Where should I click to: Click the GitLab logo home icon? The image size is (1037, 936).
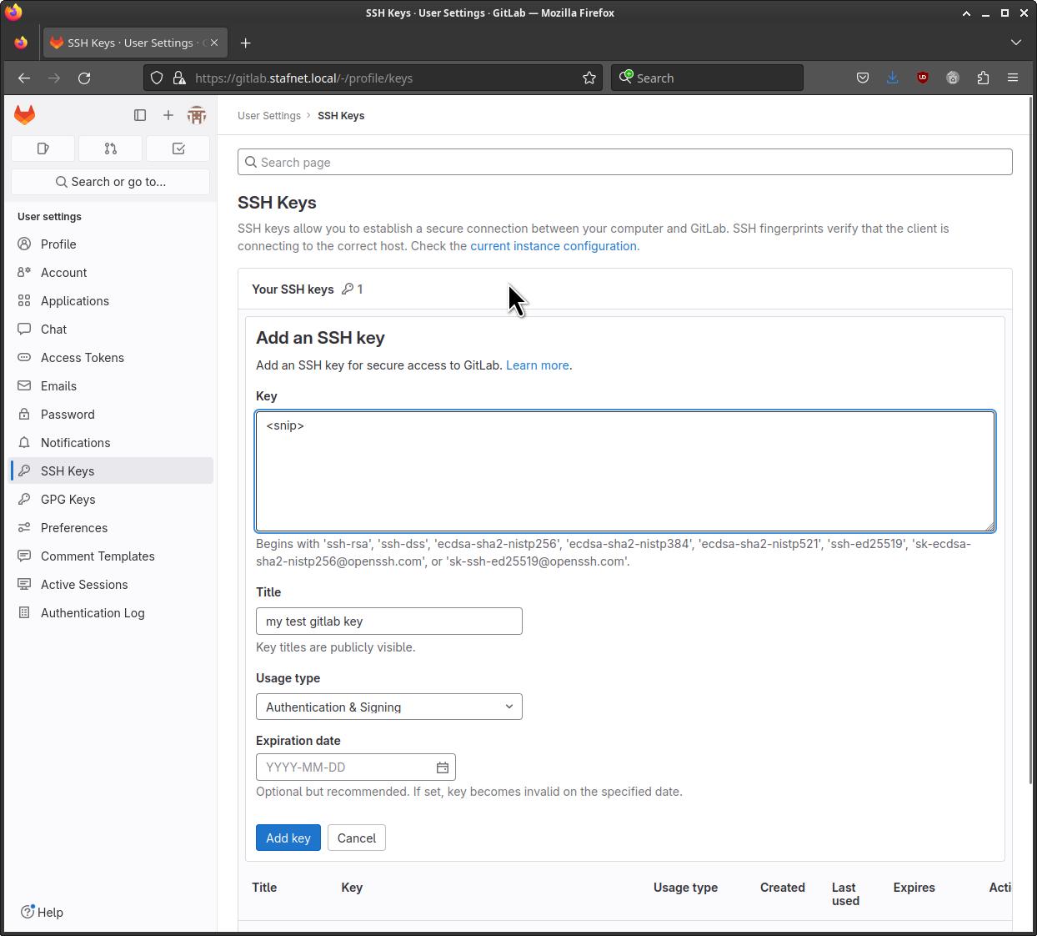click(x=25, y=115)
